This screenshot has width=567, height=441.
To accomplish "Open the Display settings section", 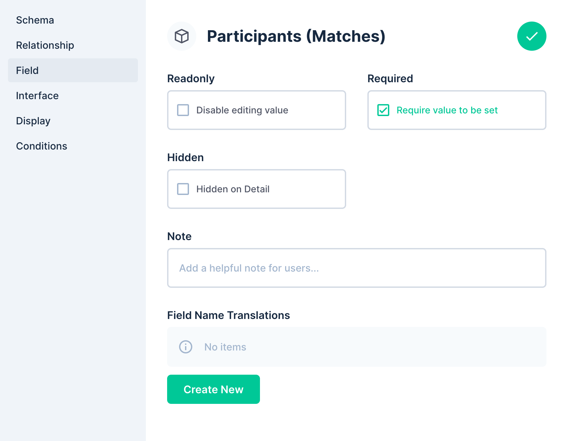I will pos(33,121).
